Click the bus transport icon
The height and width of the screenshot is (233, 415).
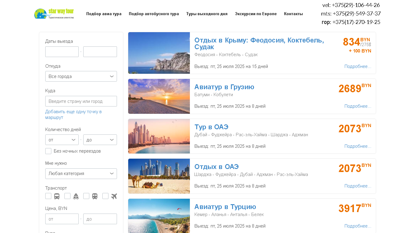[57, 196]
